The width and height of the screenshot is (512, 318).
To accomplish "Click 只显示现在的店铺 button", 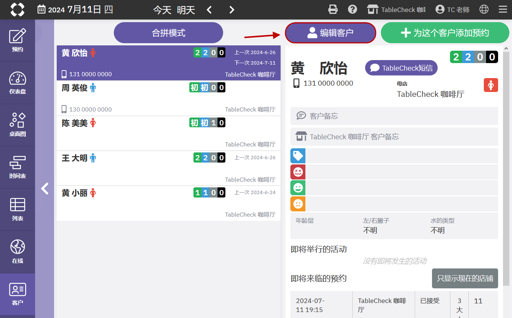I will point(465,279).
